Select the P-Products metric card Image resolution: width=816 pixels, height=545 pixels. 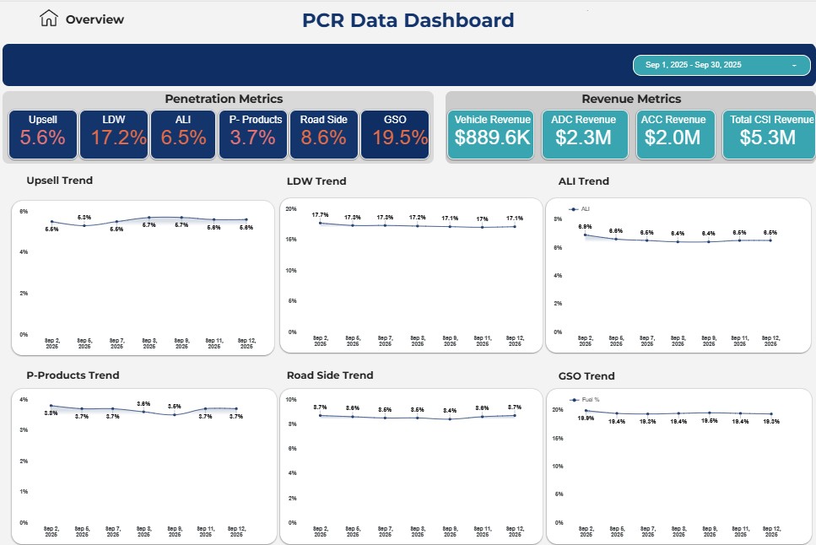[x=254, y=134]
